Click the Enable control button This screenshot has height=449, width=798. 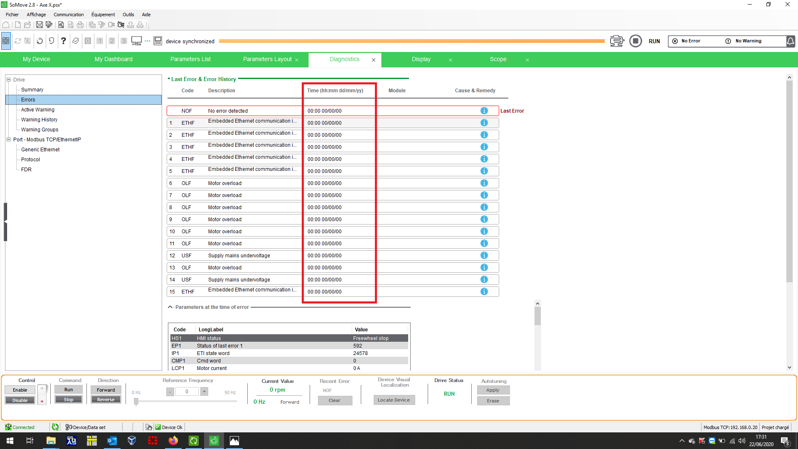tap(20, 390)
